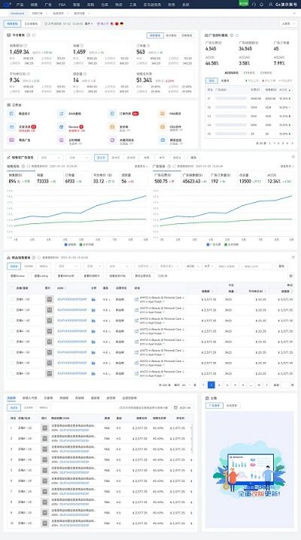The width and height of the screenshot is (301, 540).
Task: Switch to CTR排名 tab in ad panel
Action: [x=249, y=72]
